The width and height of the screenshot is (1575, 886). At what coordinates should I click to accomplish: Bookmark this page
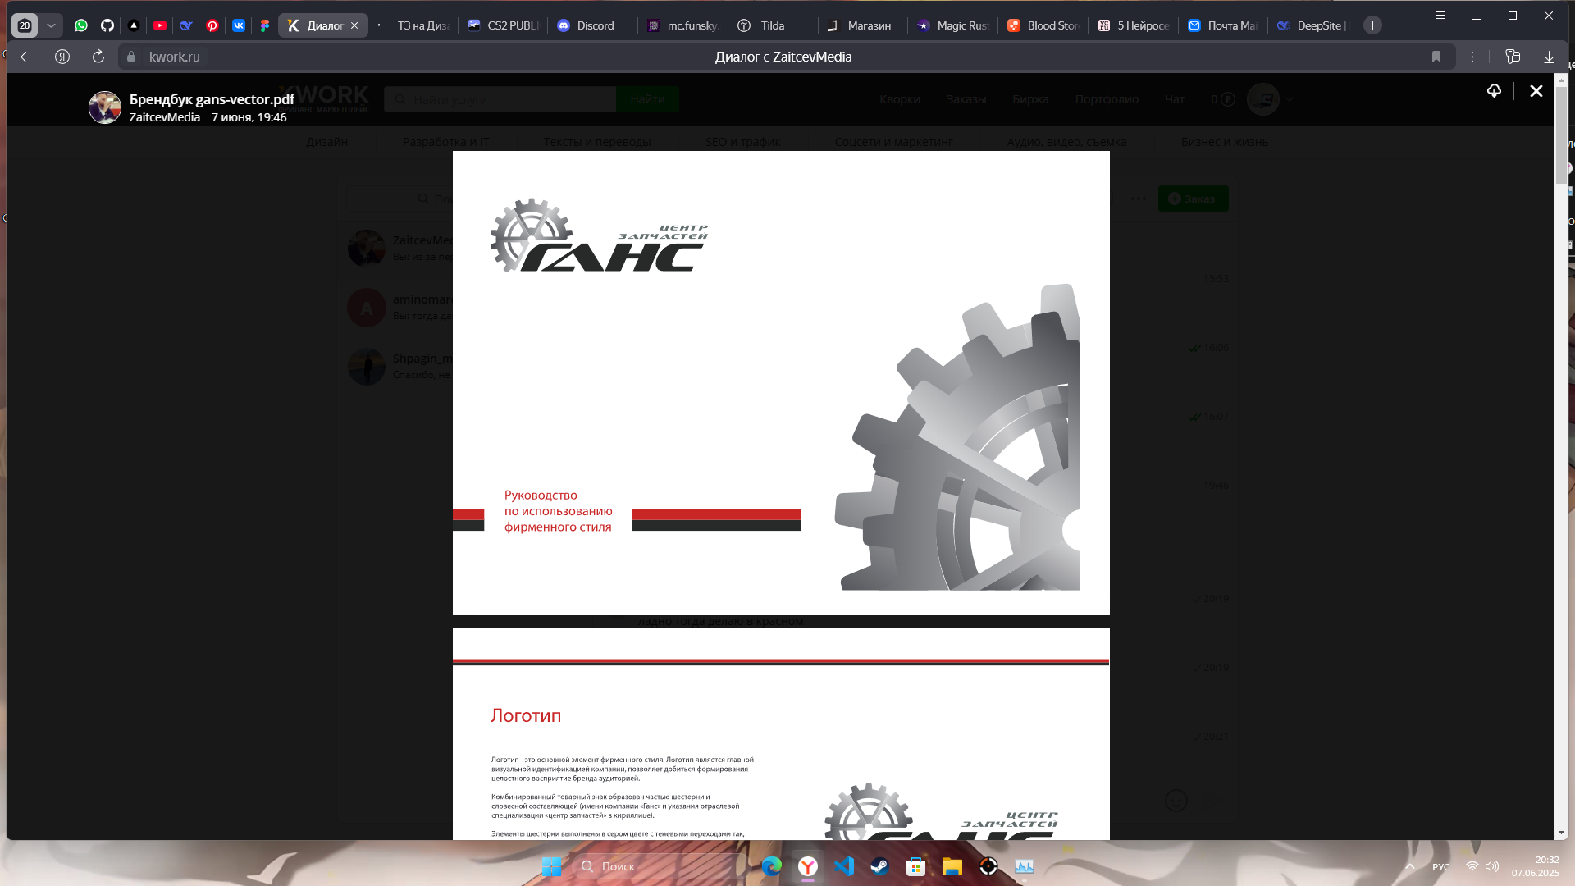1436,57
